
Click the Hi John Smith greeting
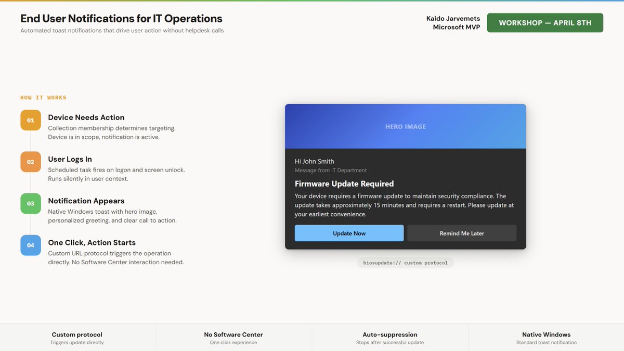pos(315,161)
